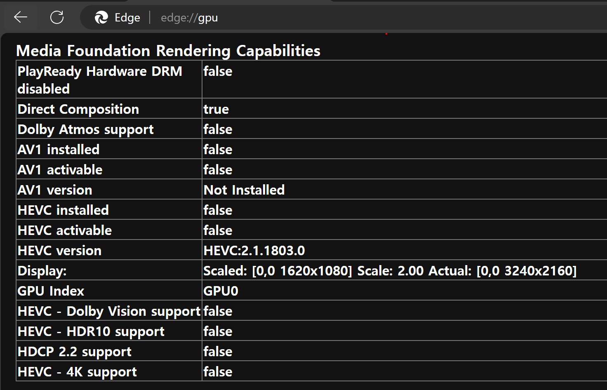Select the GPU Index label
Image resolution: width=607 pixels, height=390 pixels.
tap(51, 291)
